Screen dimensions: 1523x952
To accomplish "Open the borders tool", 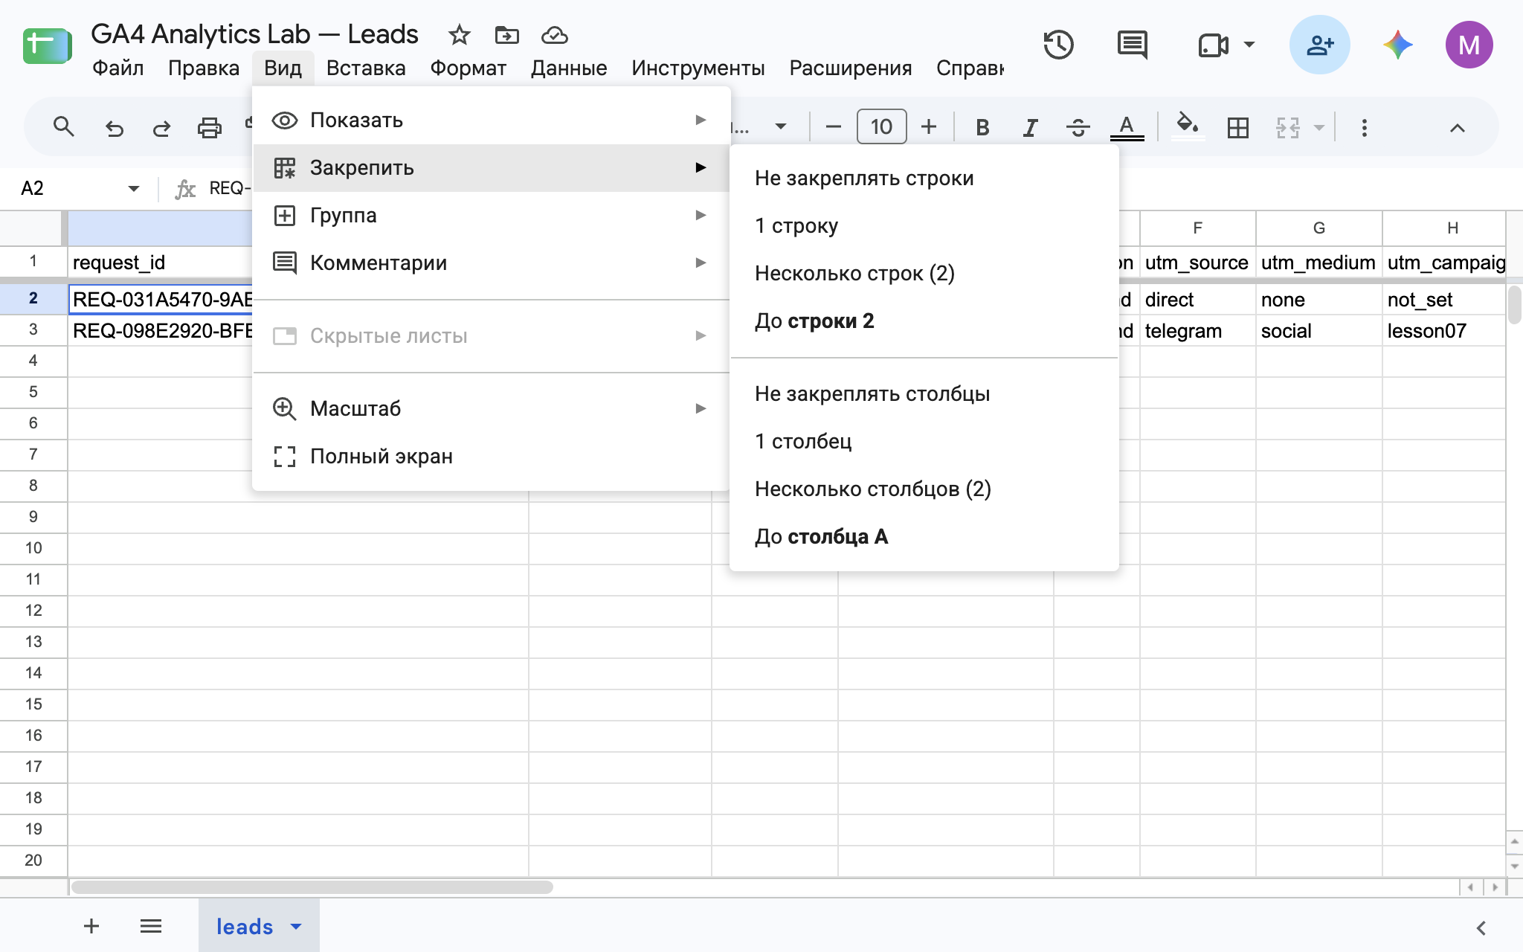I will coord(1238,128).
